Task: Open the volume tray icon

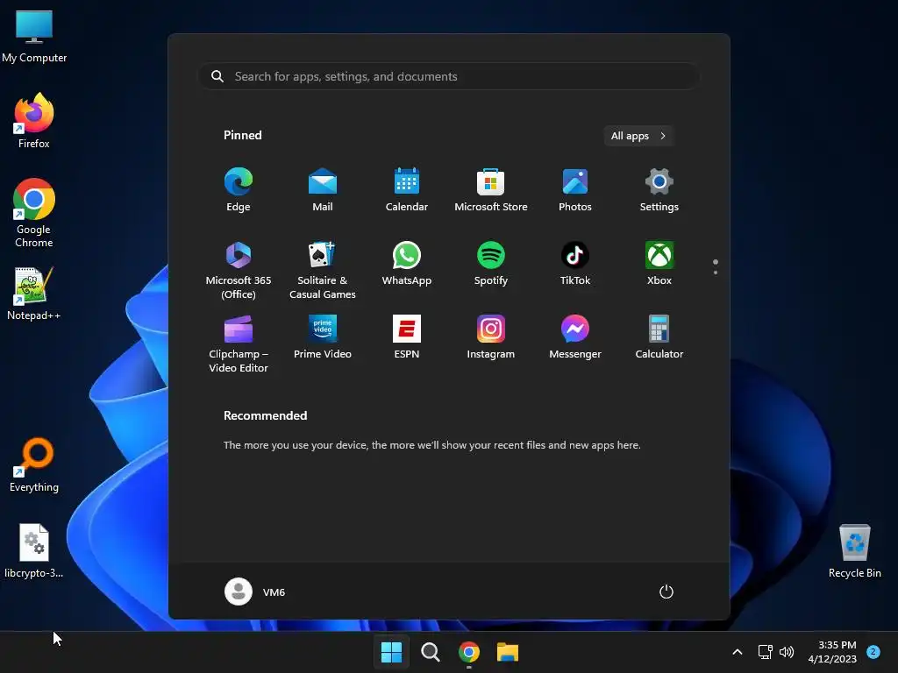Action: tap(787, 652)
